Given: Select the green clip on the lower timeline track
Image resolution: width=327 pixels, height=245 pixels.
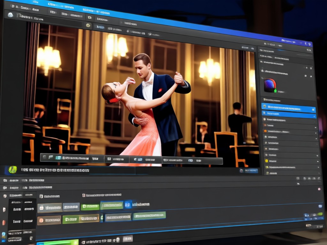Looking at the screenshot, I should (x=71, y=219).
